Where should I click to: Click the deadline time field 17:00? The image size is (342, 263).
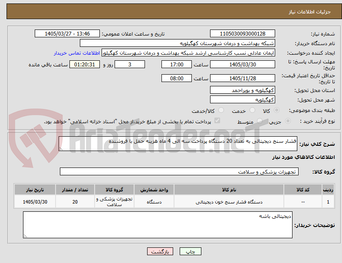pyautogui.click(x=177, y=65)
